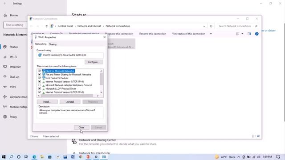Select Internet Protocol Version 4 (TCP/IPv4) item
This screenshot has height=160, width=285.
pyautogui.click(x=63, y=82)
